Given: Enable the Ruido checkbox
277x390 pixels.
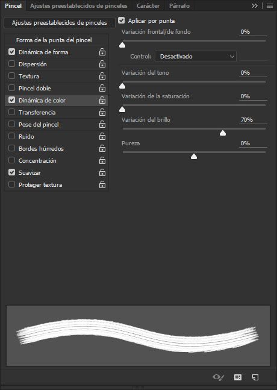Looking at the screenshot, I should coord(11,136).
